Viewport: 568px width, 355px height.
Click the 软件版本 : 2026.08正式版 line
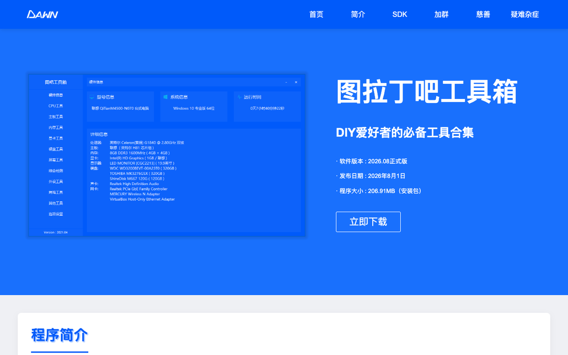(x=372, y=161)
